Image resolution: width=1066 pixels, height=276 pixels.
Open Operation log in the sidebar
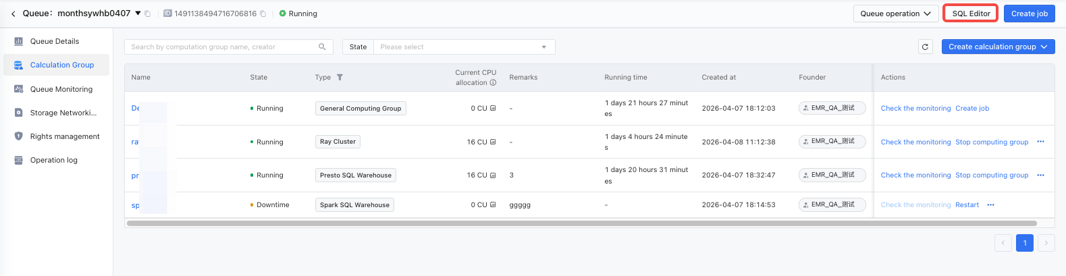56,160
